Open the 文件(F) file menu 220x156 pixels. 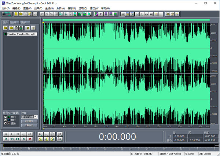5,8
